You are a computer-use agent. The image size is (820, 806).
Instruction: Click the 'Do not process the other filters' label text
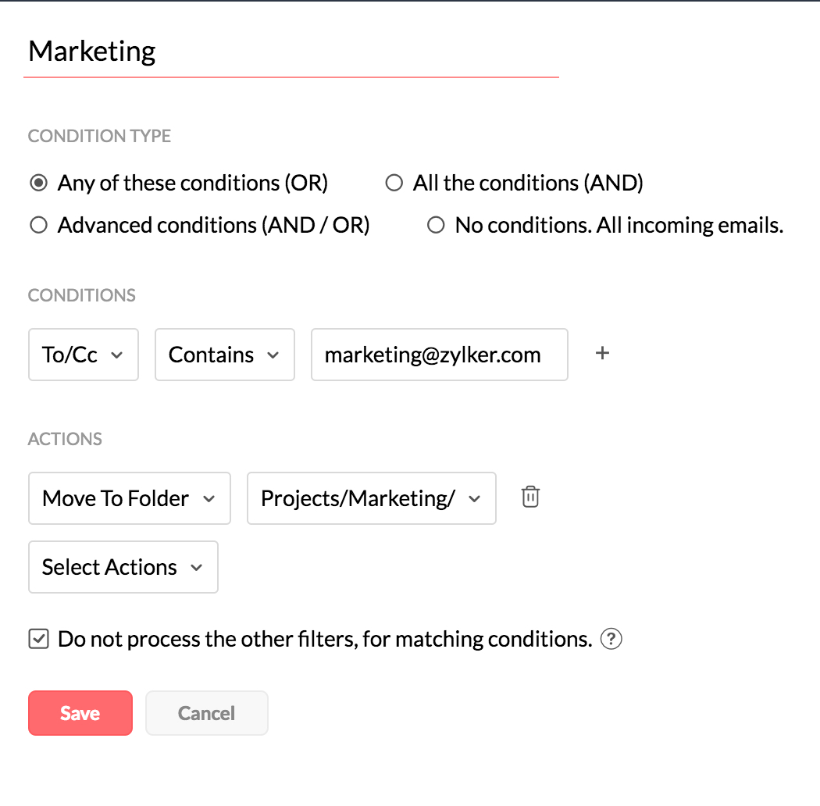[324, 640]
